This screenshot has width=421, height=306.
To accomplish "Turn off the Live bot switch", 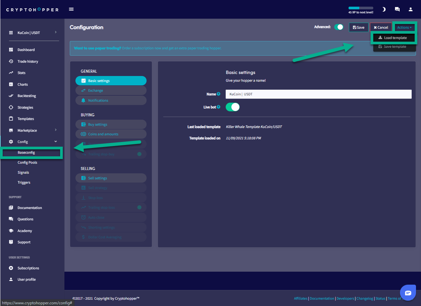I will [x=233, y=107].
